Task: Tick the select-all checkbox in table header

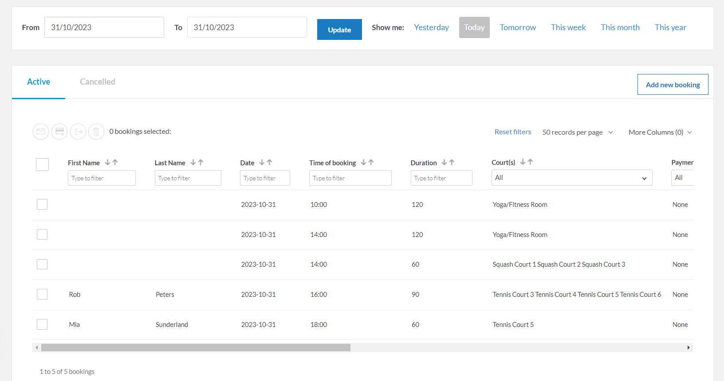Action: click(42, 164)
